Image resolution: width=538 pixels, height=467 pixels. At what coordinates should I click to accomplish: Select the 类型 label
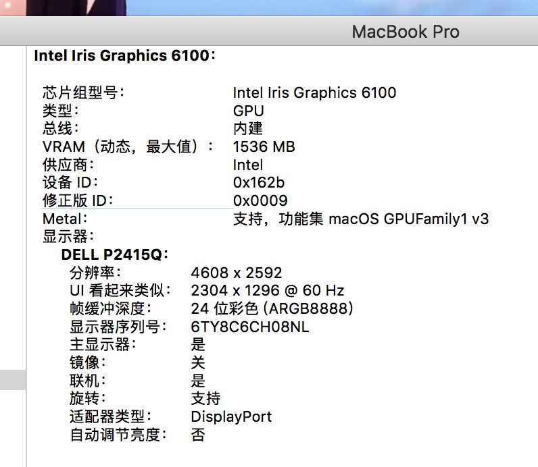[61, 111]
